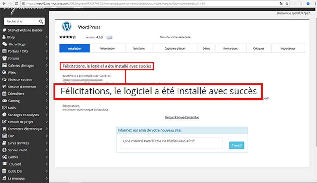Screen dimensions: 317x183
Task: Click the tweet message text box
Action: tap(171, 143)
